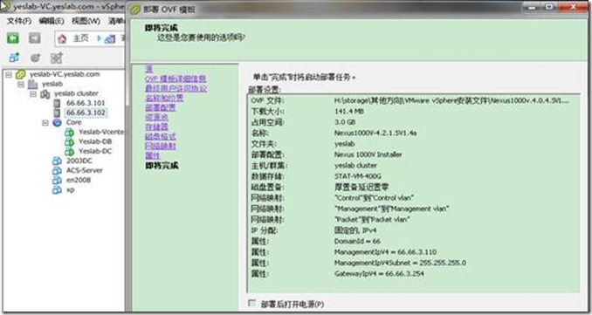The height and width of the screenshot is (315, 592).
Task: Click the VM icon beside xp
Action: coord(57,189)
